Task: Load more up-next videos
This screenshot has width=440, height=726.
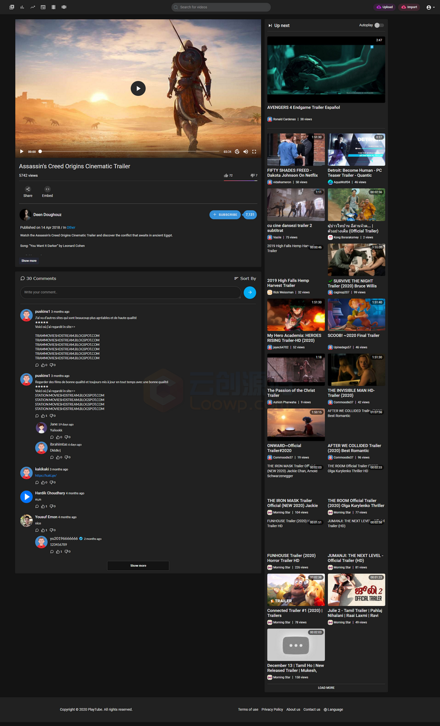Action: point(326,688)
